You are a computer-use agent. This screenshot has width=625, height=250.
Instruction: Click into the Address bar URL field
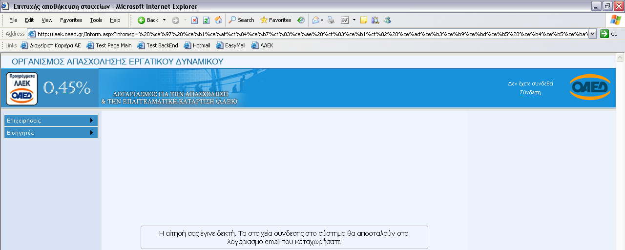pos(312,34)
